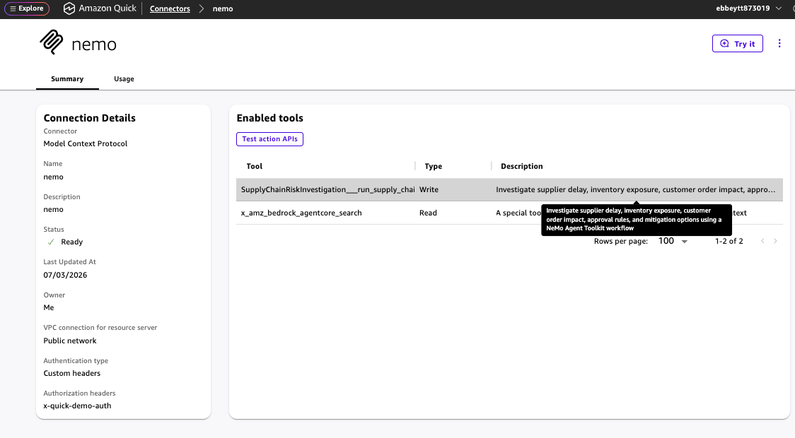Switch to the Usage tab
795x438 pixels.
(x=124, y=79)
